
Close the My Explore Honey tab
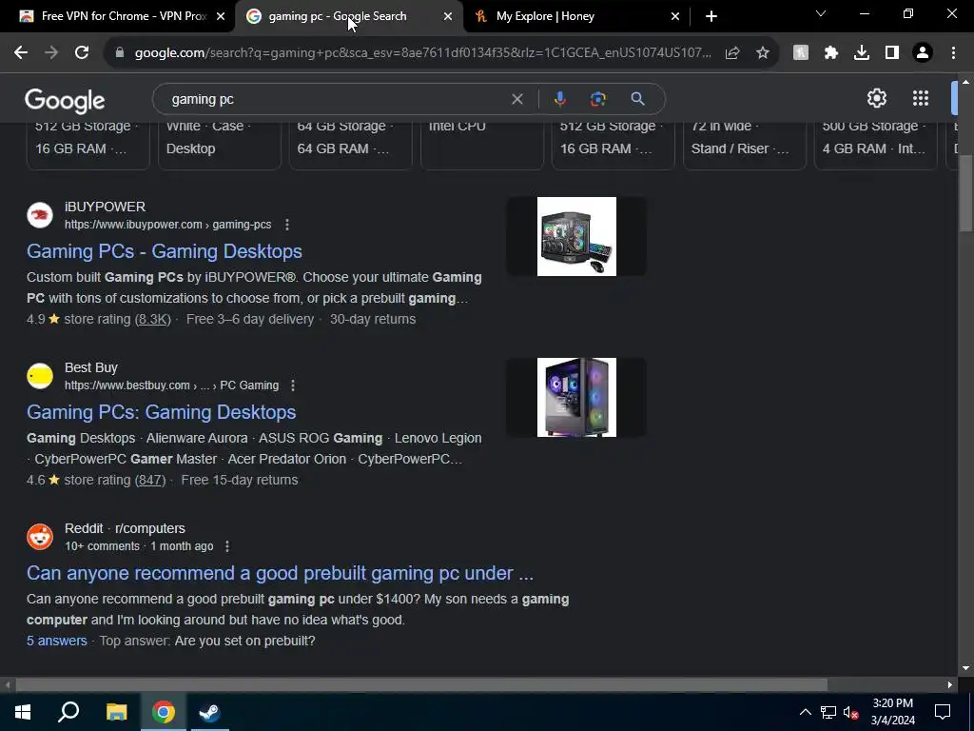pyautogui.click(x=675, y=16)
